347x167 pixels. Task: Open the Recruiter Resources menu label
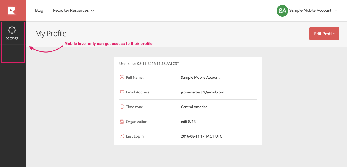tap(71, 10)
